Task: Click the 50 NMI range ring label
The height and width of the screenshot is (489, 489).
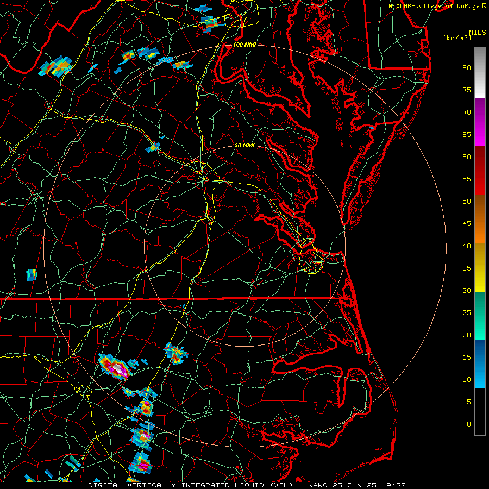Action: coord(244,145)
